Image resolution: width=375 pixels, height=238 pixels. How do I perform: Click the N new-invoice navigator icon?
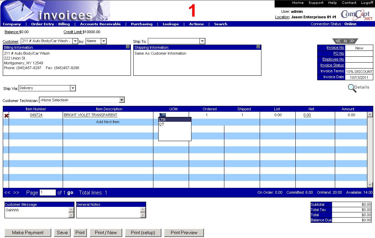pos(345,41)
